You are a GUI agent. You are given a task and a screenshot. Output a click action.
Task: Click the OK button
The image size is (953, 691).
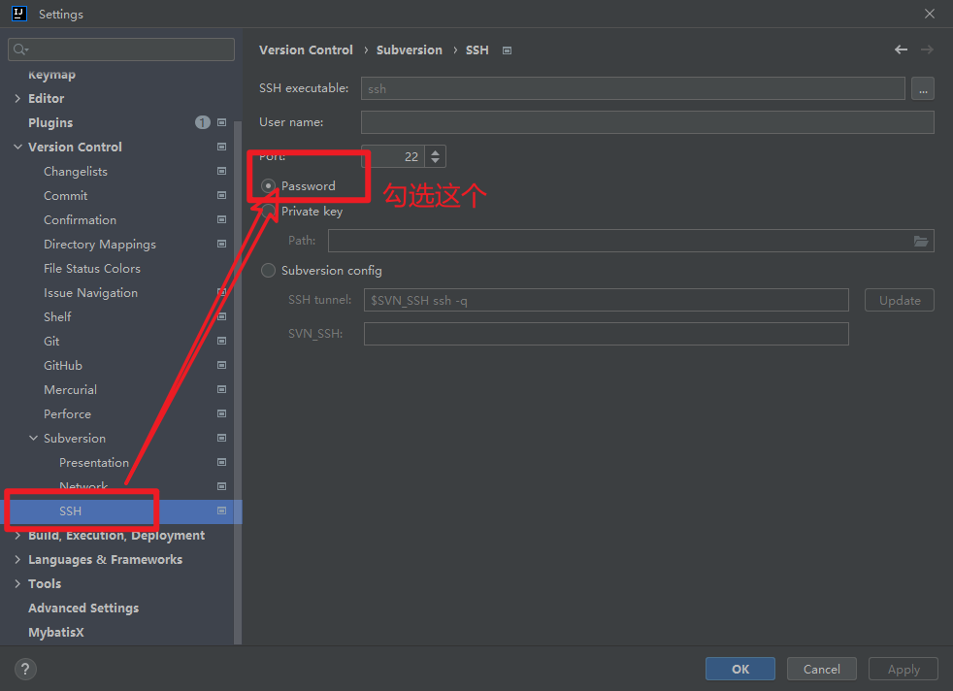(x=739, y=669)
